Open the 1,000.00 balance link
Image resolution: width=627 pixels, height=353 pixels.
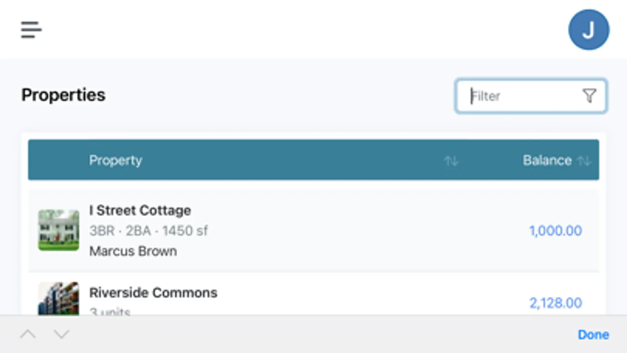point(555,231)
